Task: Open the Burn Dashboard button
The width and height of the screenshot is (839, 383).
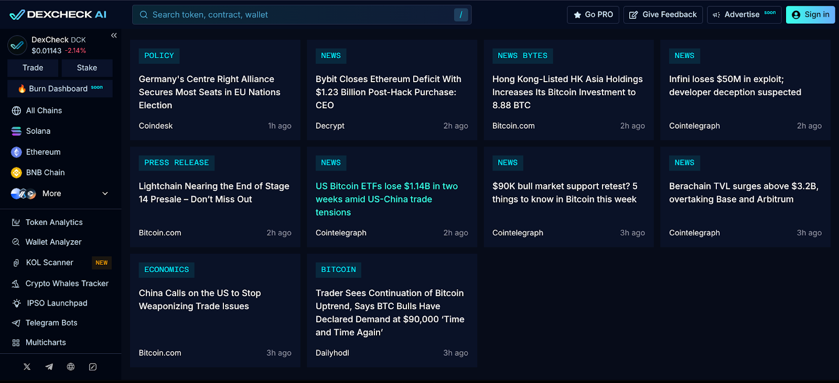Action: [x=60, y=88]
